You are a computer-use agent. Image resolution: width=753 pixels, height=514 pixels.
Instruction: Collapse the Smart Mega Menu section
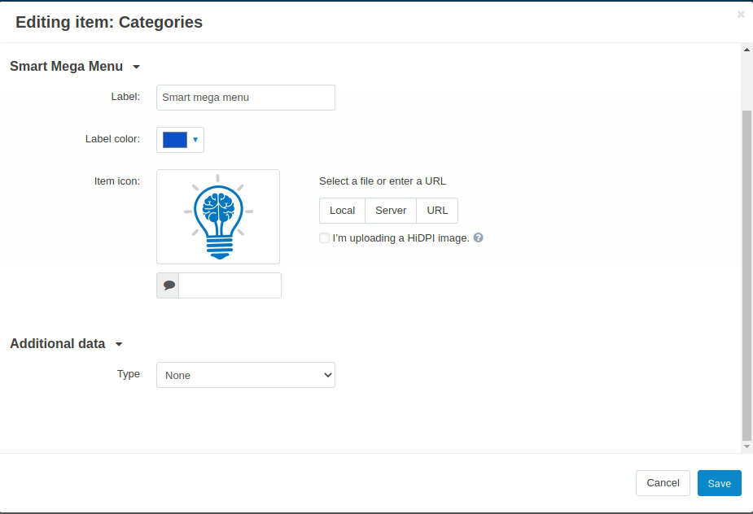[x=137, y=67]
